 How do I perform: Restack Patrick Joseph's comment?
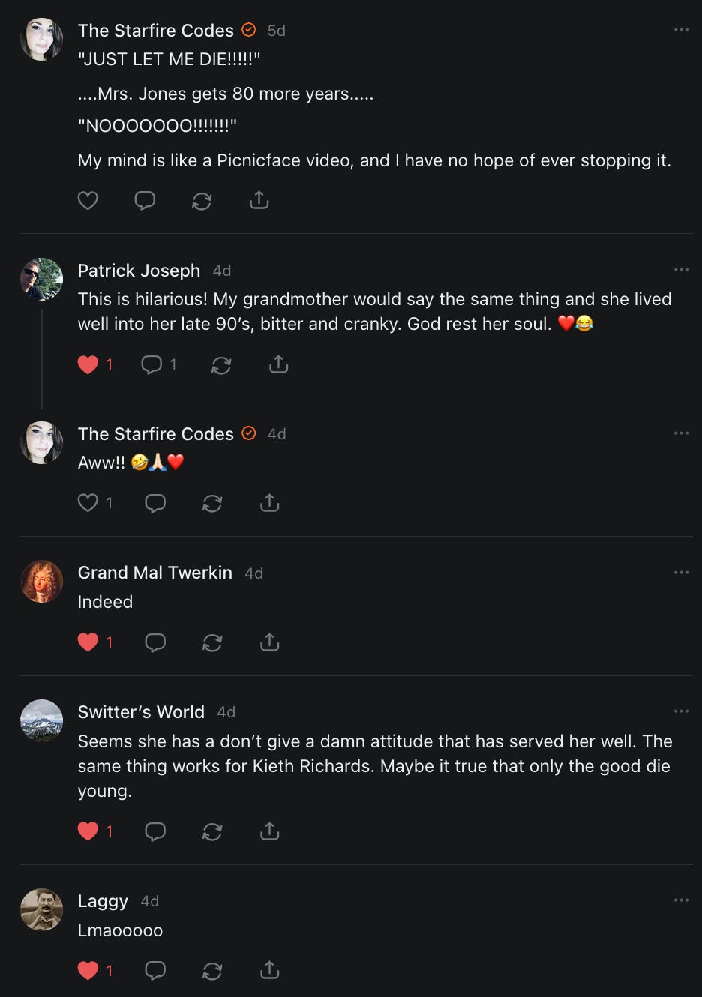pos(221,364)
